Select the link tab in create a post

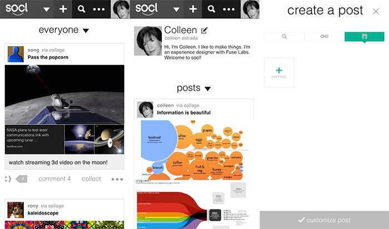324,37
